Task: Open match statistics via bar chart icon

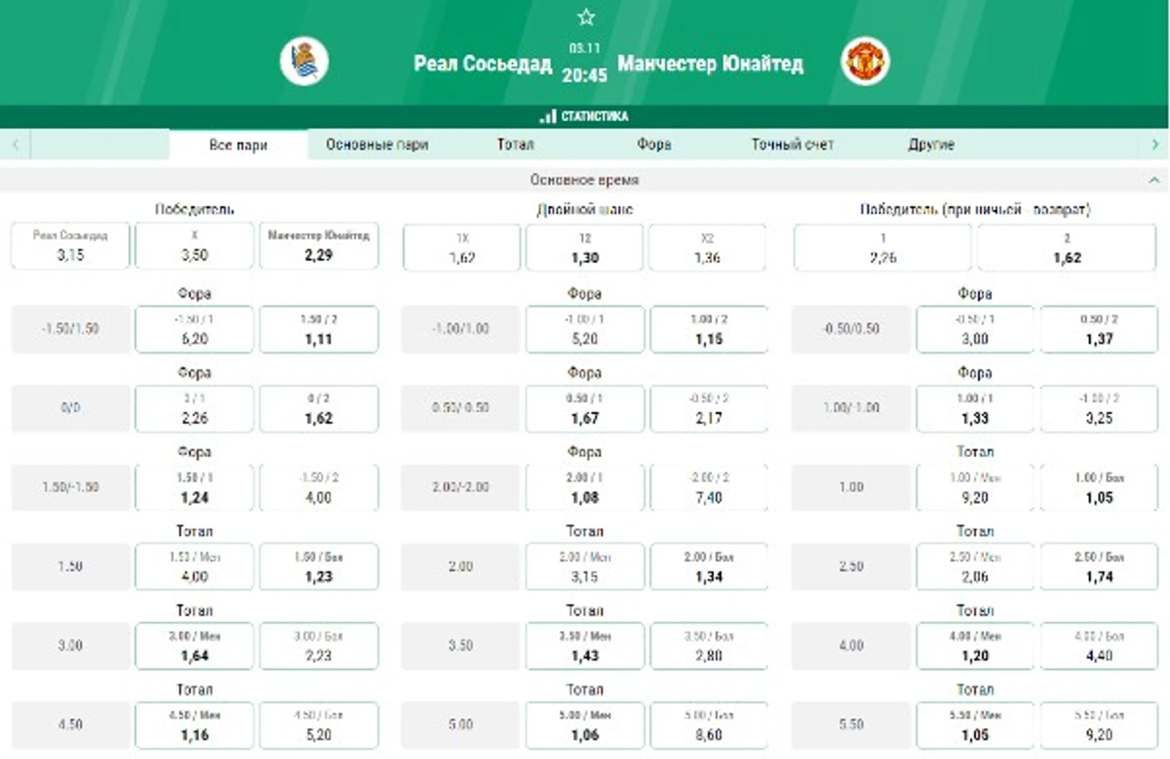Action: pos(548,116)
